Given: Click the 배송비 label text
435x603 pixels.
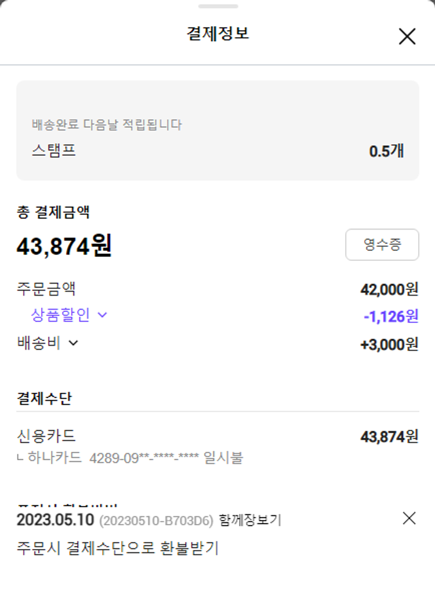Looking at the screenshot, I should click(x=39, y=343).
